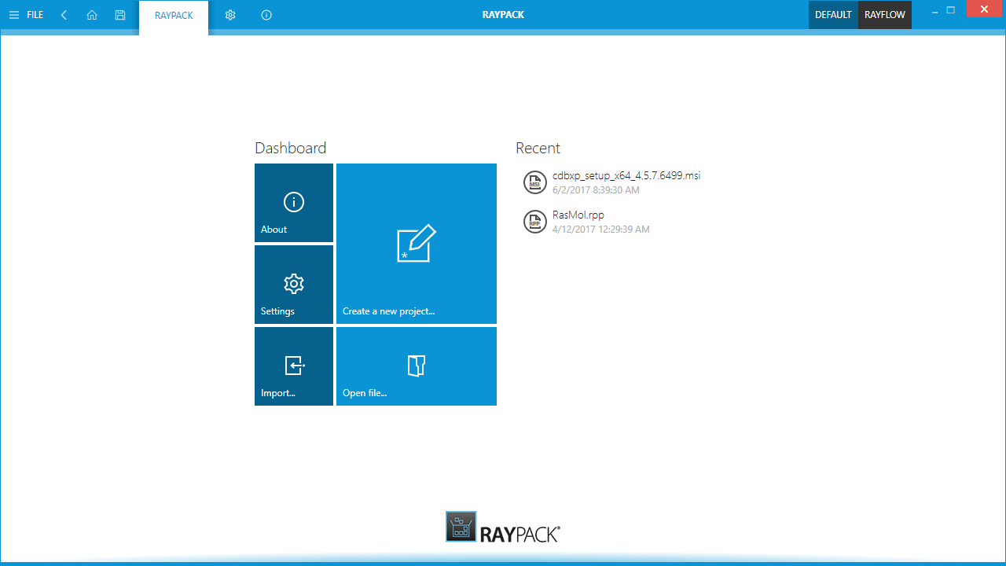Open the About tile on the Dashboard
The height and width of the screenshot is (566, 1006).
[293, 203]
